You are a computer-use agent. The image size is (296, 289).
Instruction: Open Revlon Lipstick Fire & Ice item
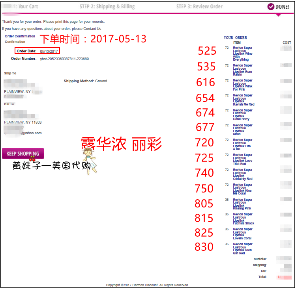(x=243, y=144)
